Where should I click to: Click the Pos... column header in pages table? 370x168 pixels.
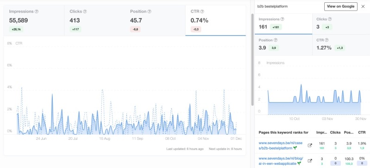click(349, 132)
